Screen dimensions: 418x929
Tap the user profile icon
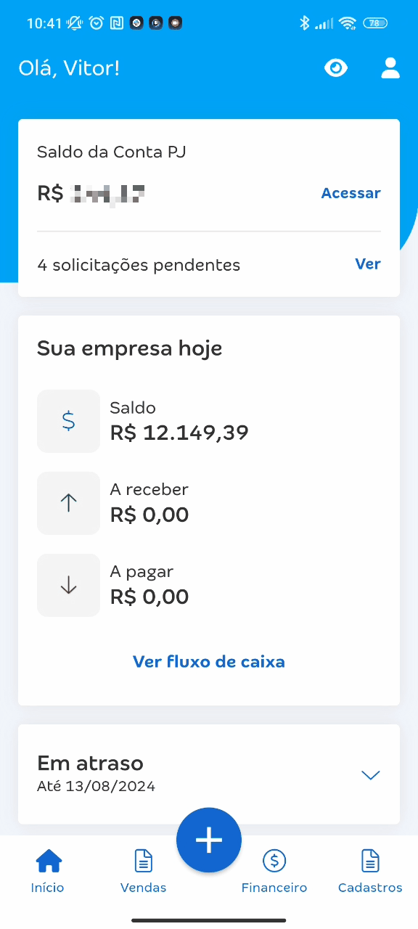(x=390, y=67)
